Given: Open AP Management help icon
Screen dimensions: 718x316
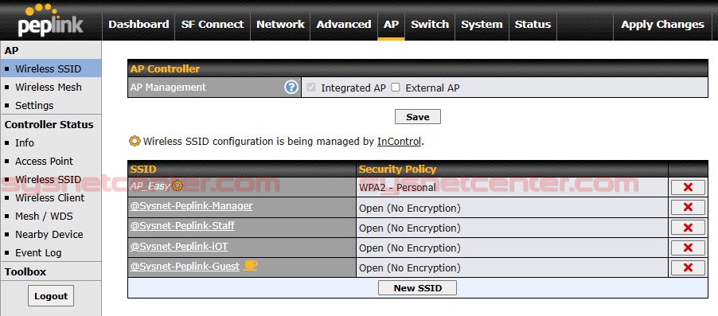Looking at the screenshot, I should pyautogui.click(x=291, y=87).
